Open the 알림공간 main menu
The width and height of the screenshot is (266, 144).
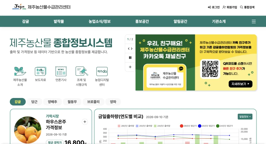180,21
